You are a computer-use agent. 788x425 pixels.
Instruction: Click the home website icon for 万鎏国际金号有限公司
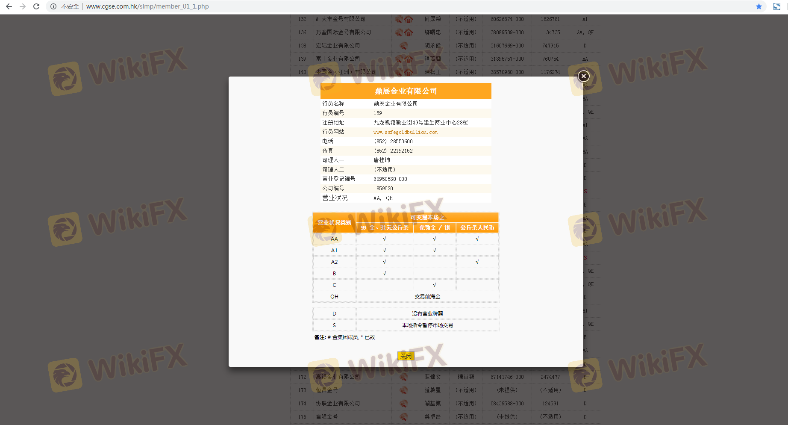pos(409,32)
